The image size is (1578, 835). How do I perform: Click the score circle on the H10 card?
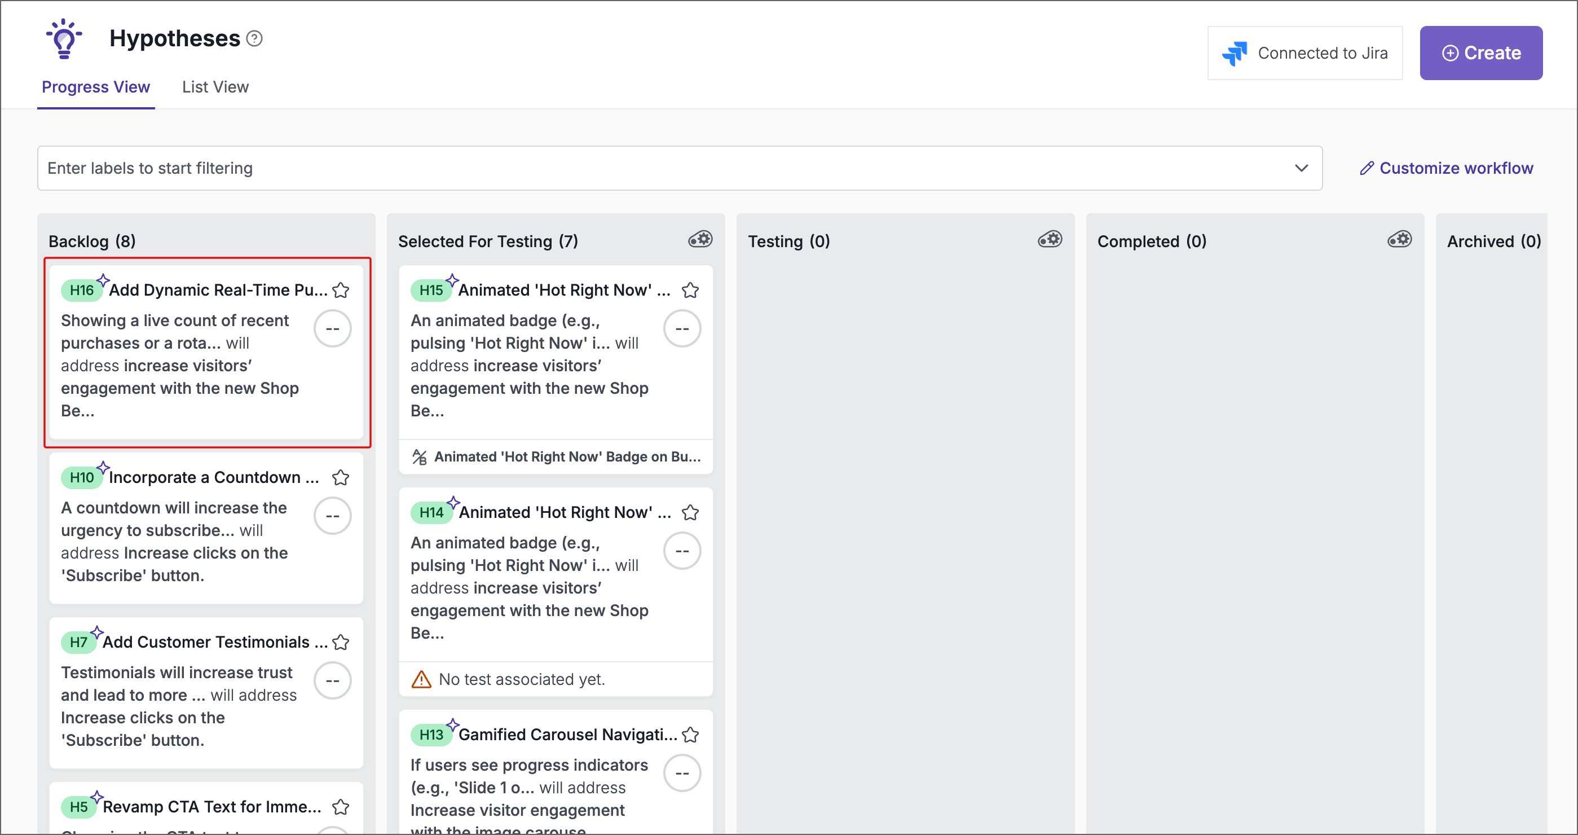click(333, 516)
